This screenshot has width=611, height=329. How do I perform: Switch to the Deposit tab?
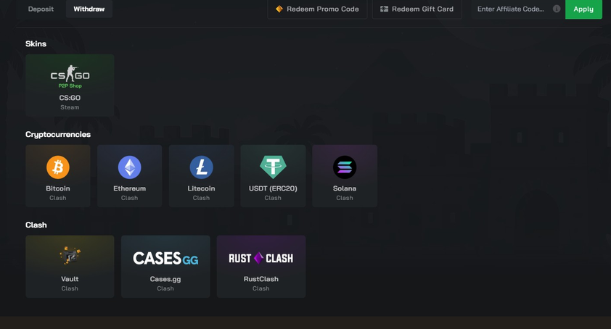41,9
